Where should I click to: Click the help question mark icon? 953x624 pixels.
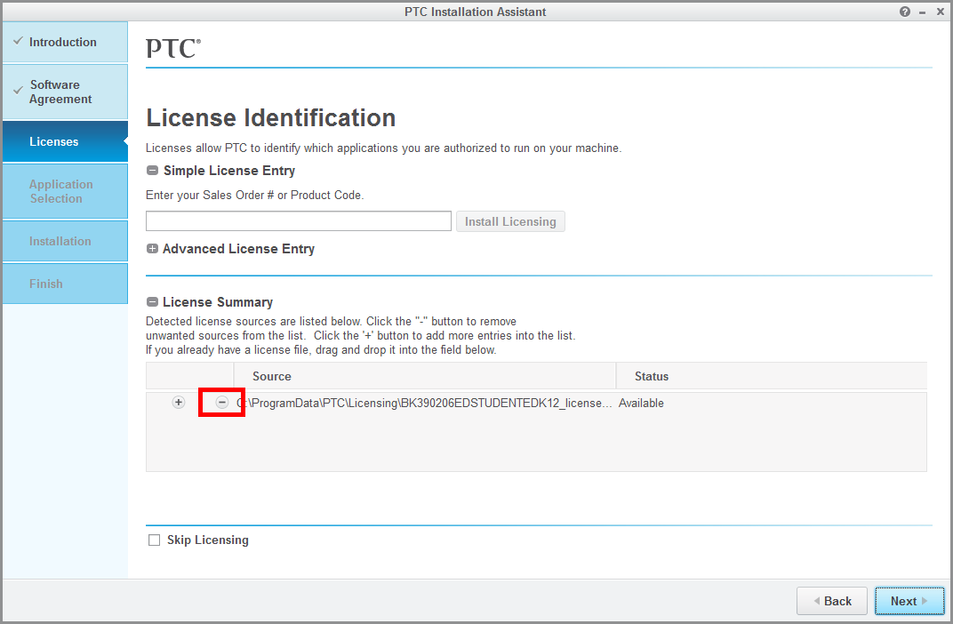pos(905,12)
